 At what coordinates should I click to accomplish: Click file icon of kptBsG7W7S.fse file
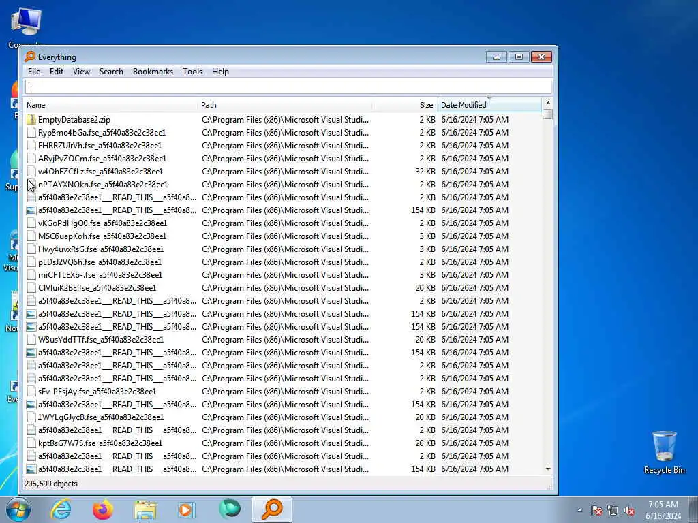[x=31, y=443]
